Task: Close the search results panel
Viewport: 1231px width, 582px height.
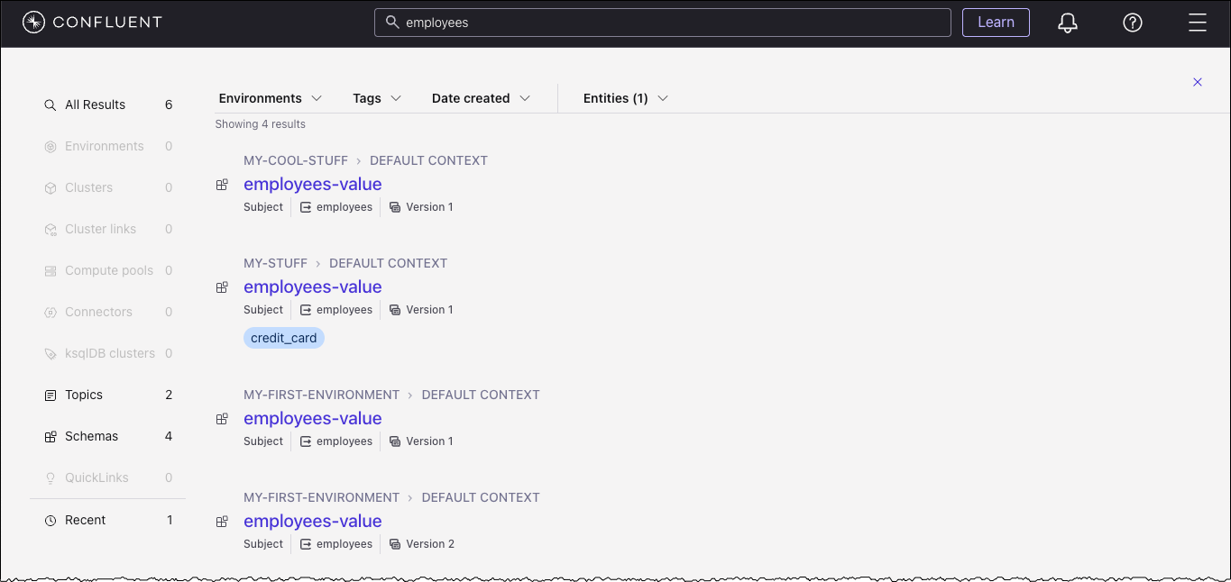Action: [1198, 82]
